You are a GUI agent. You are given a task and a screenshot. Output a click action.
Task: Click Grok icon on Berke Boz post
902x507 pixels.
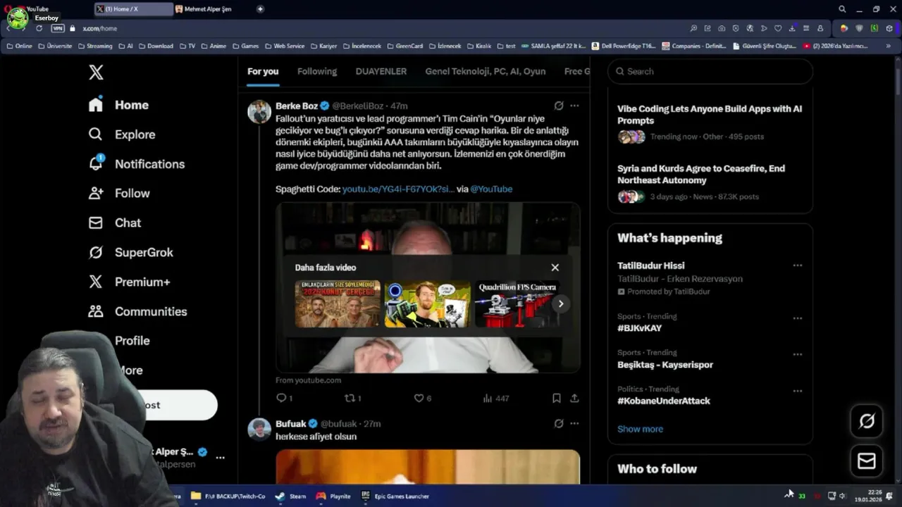pyautogui.click(x=559, y=106)
